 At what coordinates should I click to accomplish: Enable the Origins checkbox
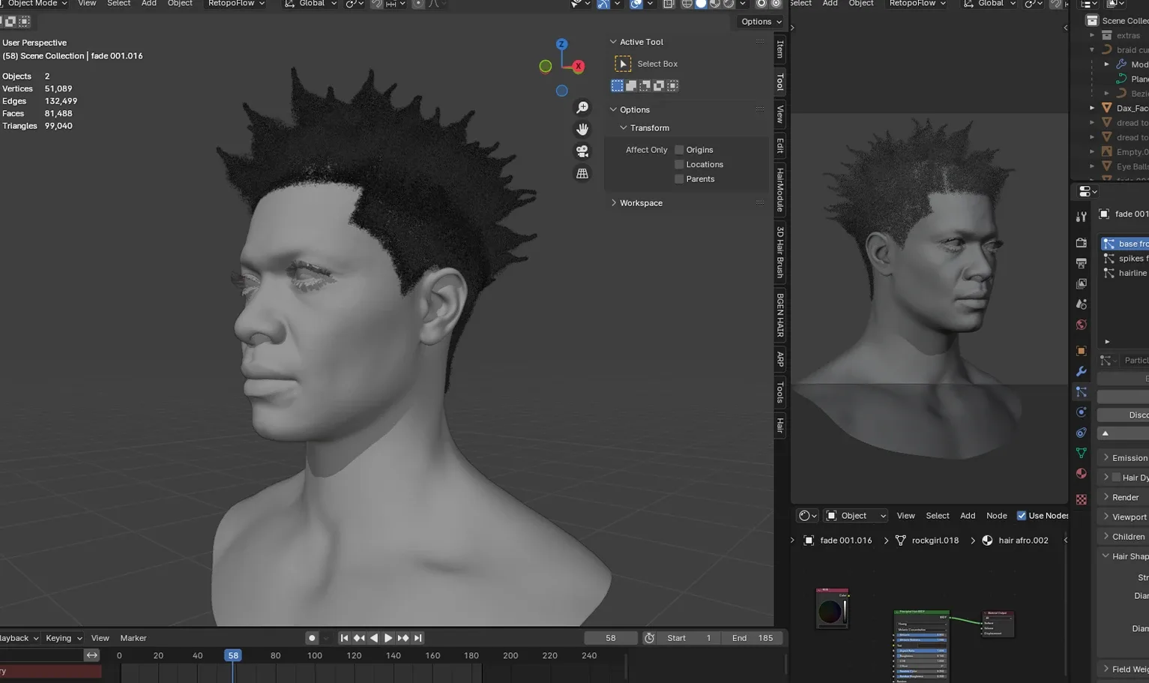pyautogui.click(x=679, y=150)
